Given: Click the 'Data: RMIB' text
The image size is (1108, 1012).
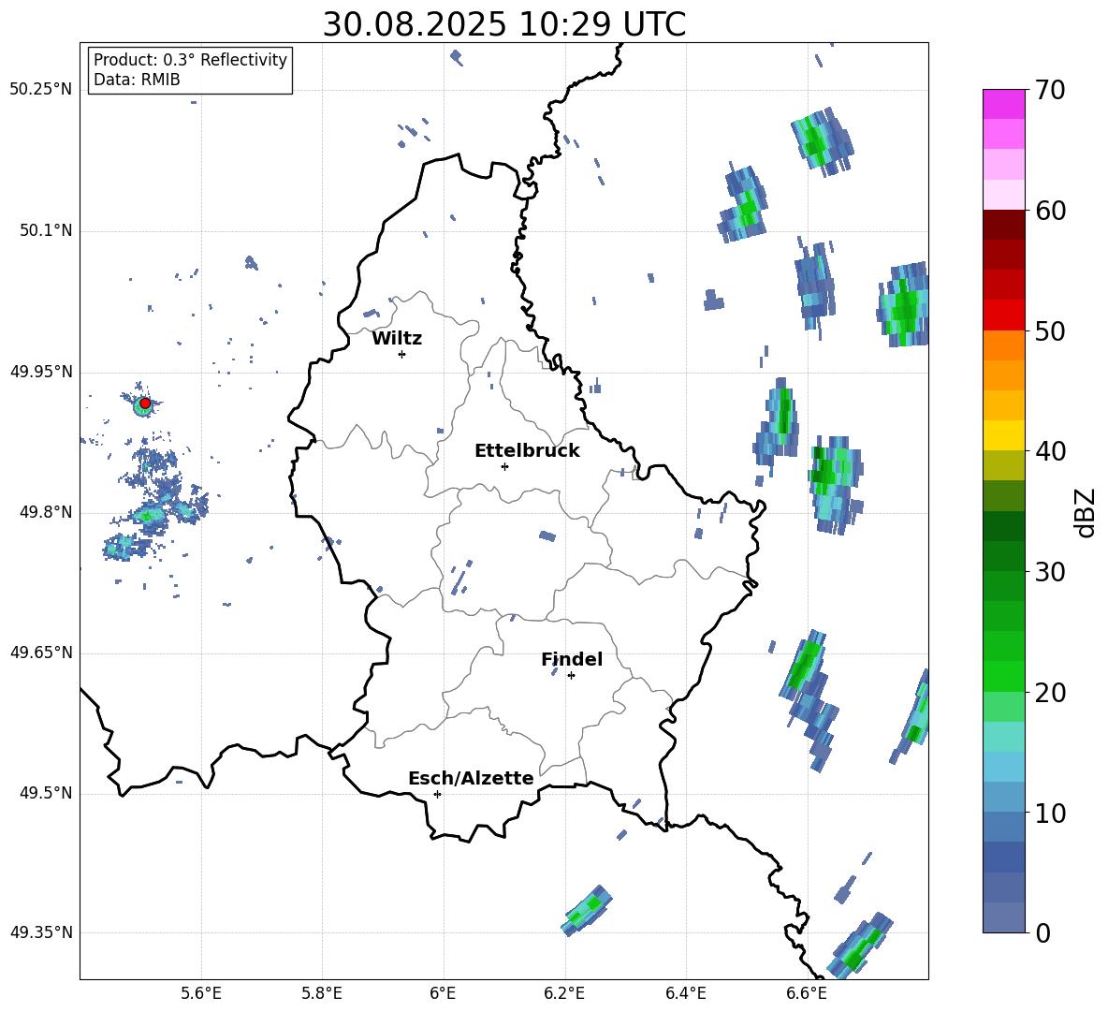Looking at the screenshot, I should [x=137, y=80].
